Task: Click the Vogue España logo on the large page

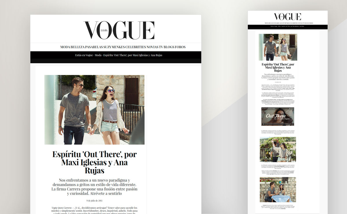Action: click(119, 30)
